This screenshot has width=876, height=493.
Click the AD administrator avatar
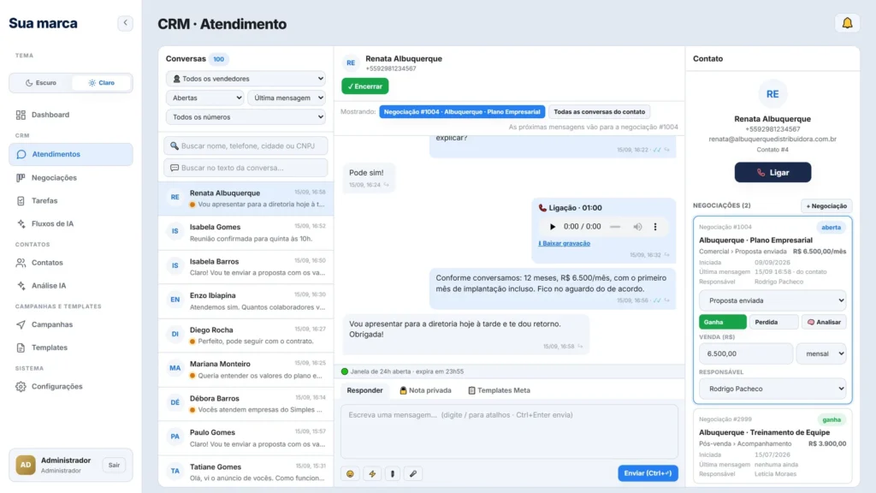coord(25,465)
